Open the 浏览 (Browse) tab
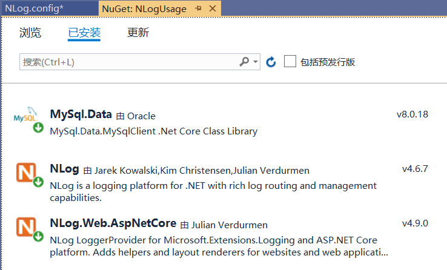Image resolution: width=447 pixels, height=270 pixels. (x=30, y=33)
